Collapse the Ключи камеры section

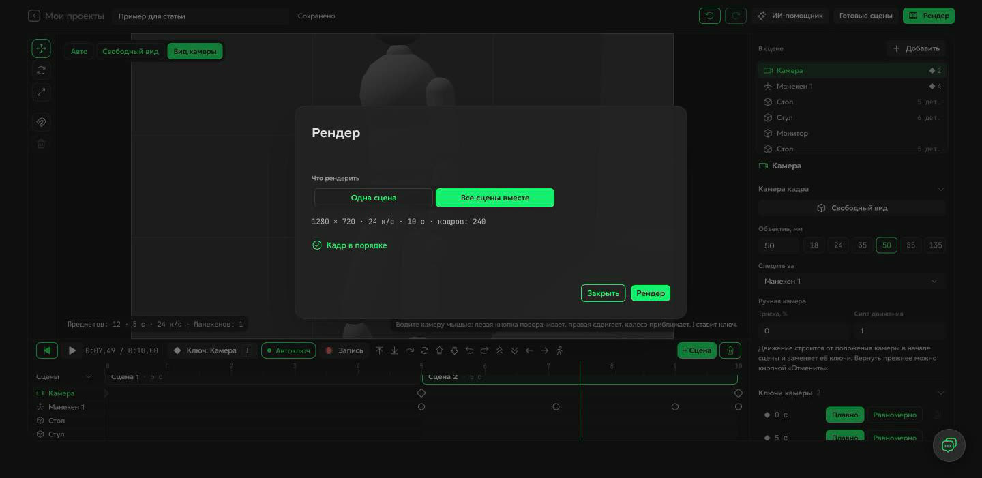[941, 393]
